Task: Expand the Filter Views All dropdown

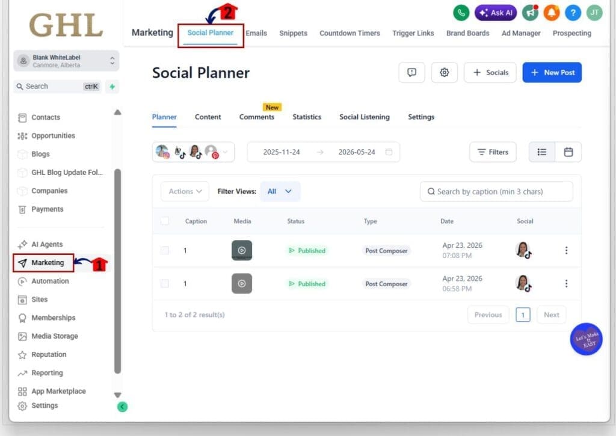Action: pos(280,191)
